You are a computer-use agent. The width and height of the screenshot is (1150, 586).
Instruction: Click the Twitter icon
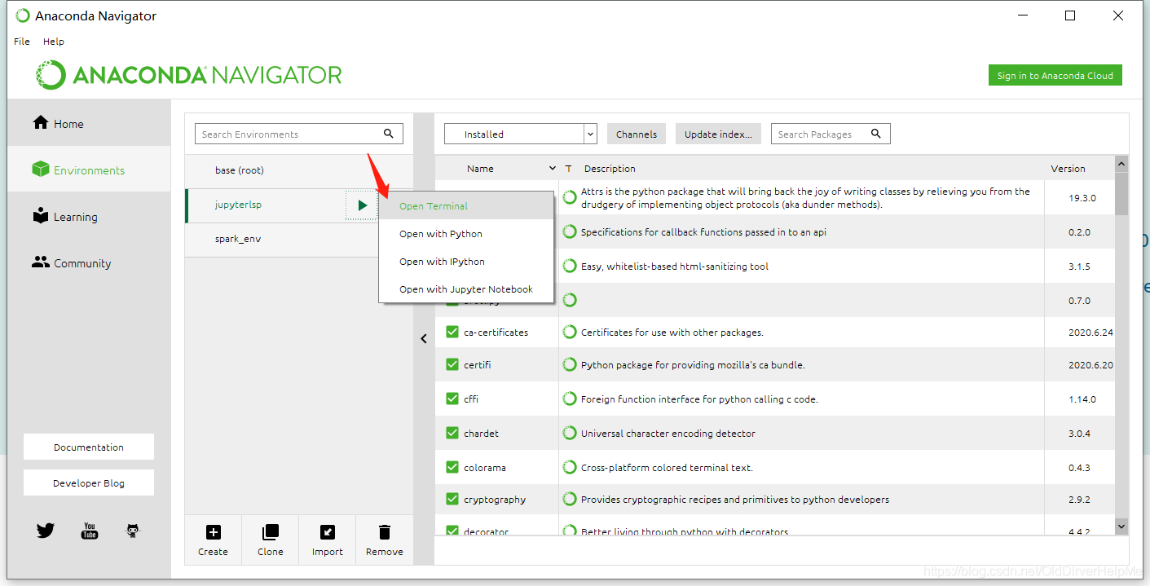point(46,531)
